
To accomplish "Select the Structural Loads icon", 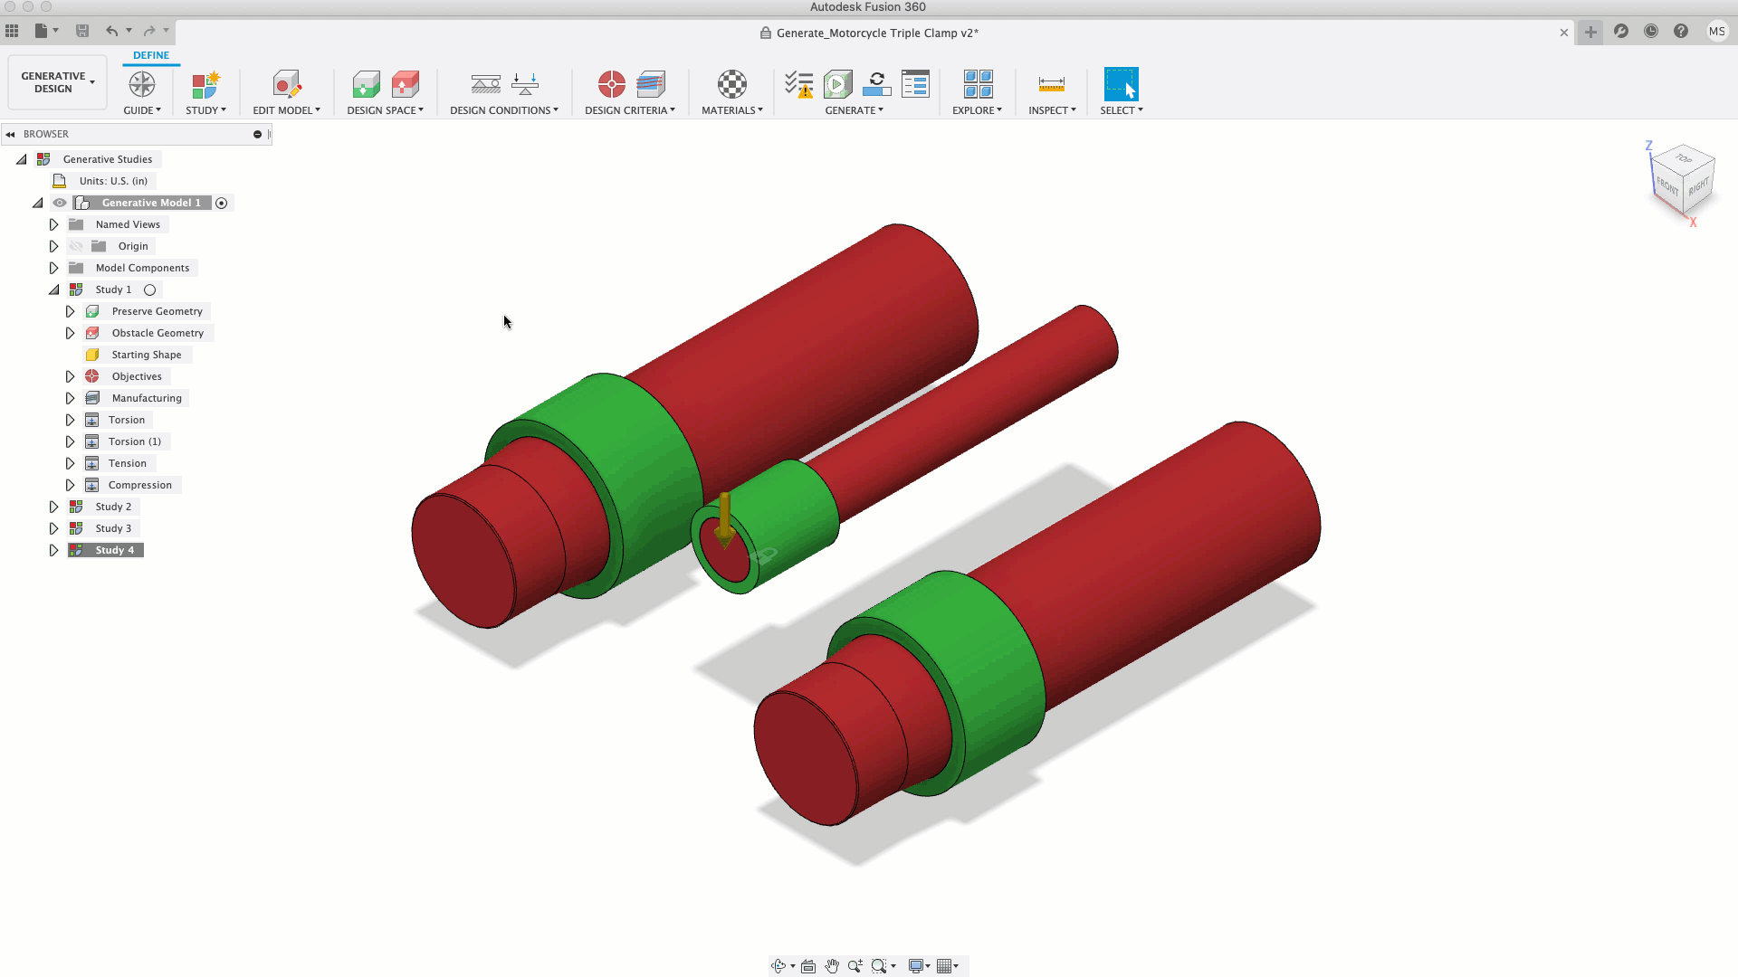I will tap(525, 84).
